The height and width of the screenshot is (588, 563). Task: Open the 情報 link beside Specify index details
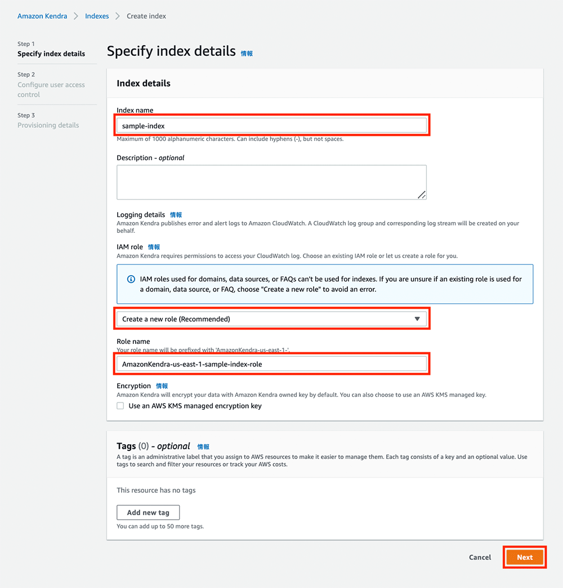click(247, 53)
